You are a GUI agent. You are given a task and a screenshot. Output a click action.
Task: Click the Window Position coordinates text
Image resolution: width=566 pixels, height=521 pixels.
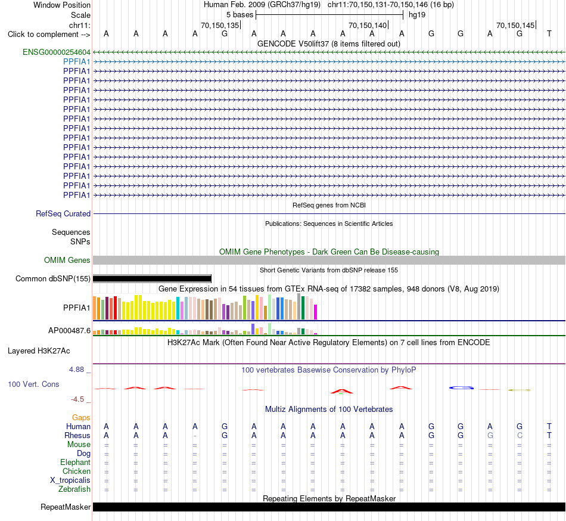pos(328,5)
